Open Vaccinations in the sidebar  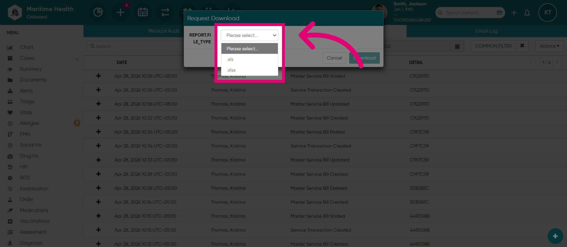click(x=35, y=221)
